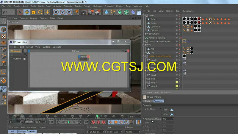Click the Record Active Objects button

click(x=93, y=122)
